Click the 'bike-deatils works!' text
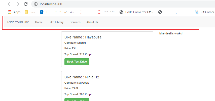The height and width of the screenshot is (101, 215). pyautogui.click(x=171, y=33)
